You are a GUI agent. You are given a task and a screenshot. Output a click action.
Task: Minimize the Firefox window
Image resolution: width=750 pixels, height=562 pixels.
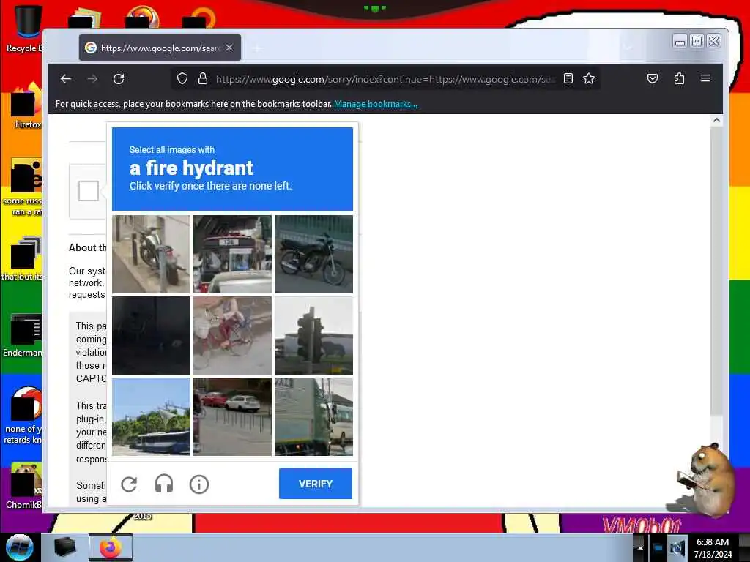680,41
